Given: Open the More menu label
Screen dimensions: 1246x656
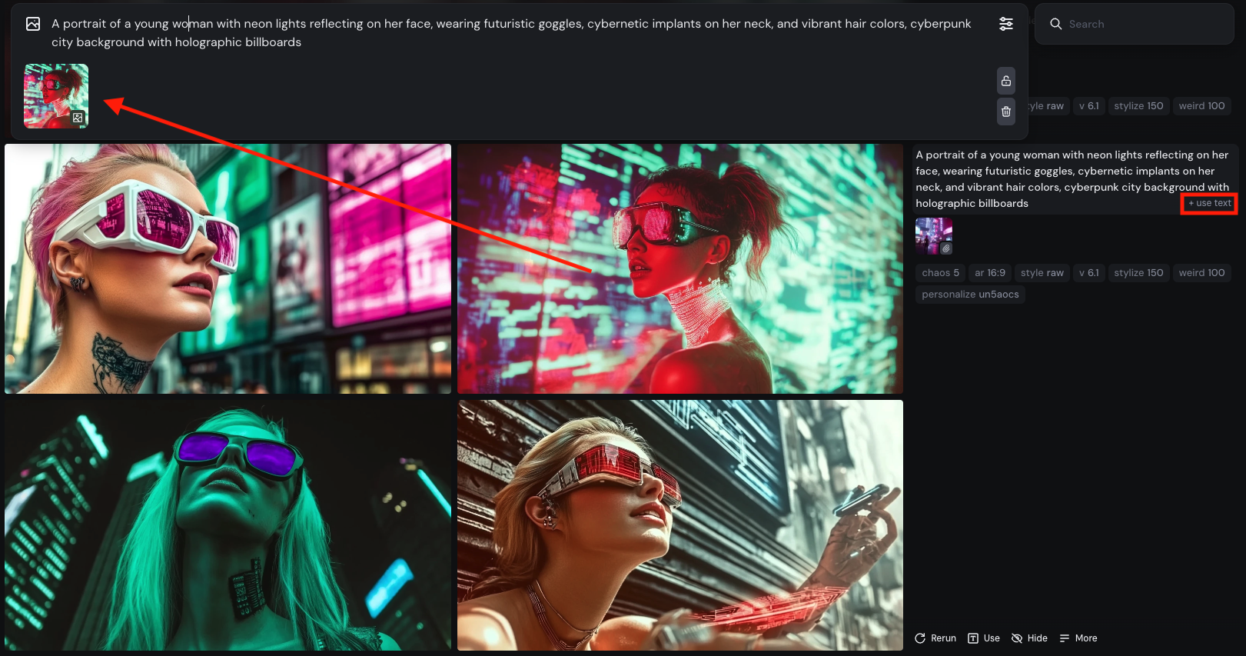Looking at the screenshot, I should point(1086,638).
